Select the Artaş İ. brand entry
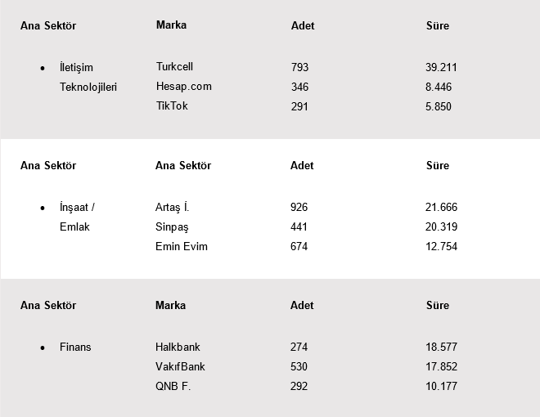The image size is (540, 417). 172,208
